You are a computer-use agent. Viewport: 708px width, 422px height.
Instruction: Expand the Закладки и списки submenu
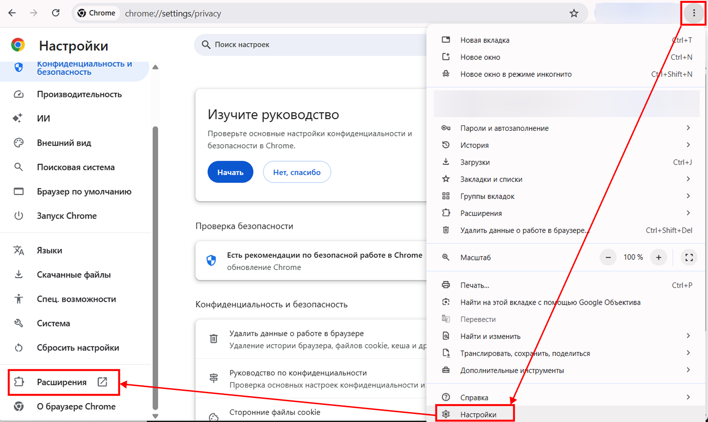pos(688,179)
